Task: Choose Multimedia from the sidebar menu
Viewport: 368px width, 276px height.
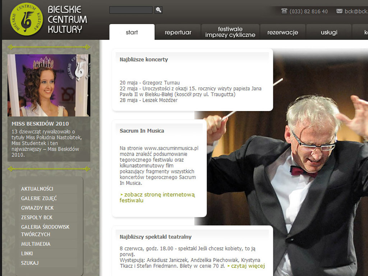Action: pyautogui.click(x=36, y=244)
